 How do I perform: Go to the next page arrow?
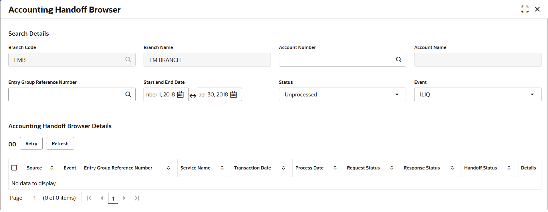click(x=124, y=198)
